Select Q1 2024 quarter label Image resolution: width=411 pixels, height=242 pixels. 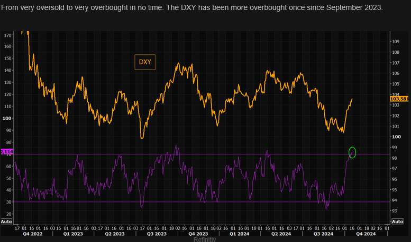(x=240, y=233)
